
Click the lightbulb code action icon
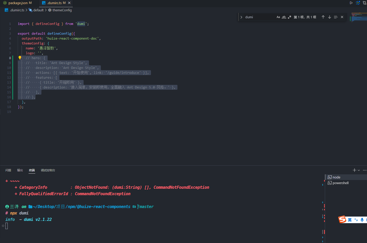[20, 58]
